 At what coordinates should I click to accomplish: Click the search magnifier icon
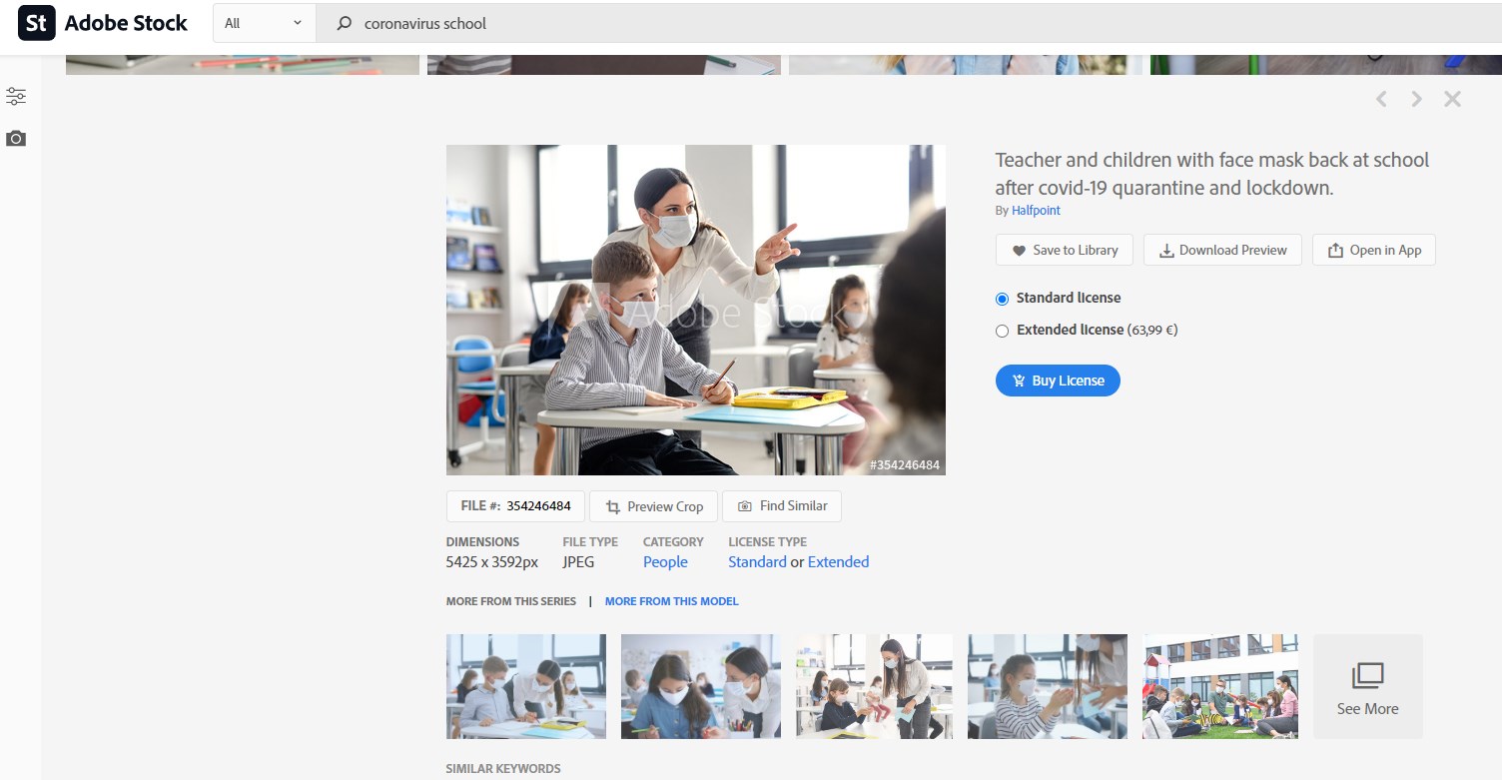point(345,23)
